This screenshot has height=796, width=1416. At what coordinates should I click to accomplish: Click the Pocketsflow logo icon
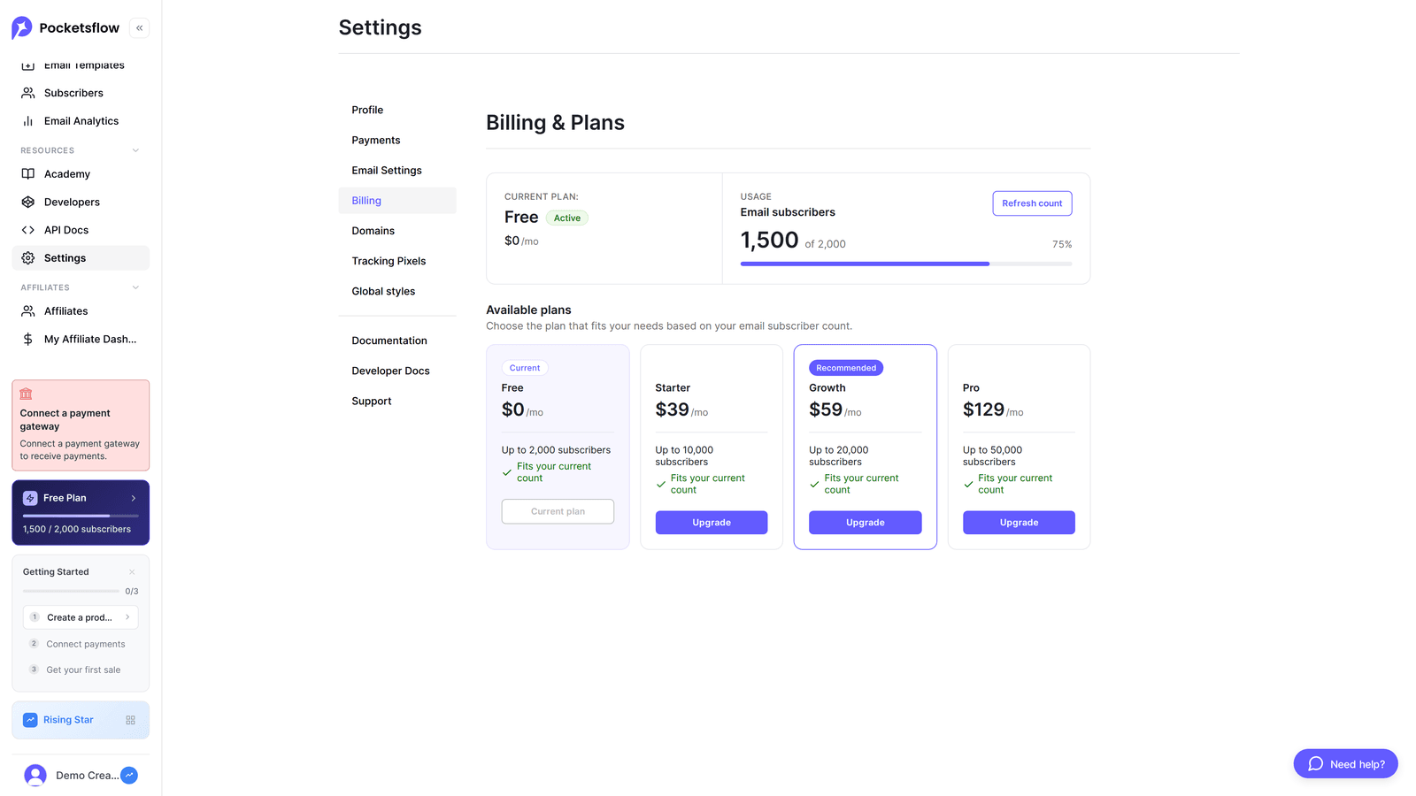click(22, 28)
